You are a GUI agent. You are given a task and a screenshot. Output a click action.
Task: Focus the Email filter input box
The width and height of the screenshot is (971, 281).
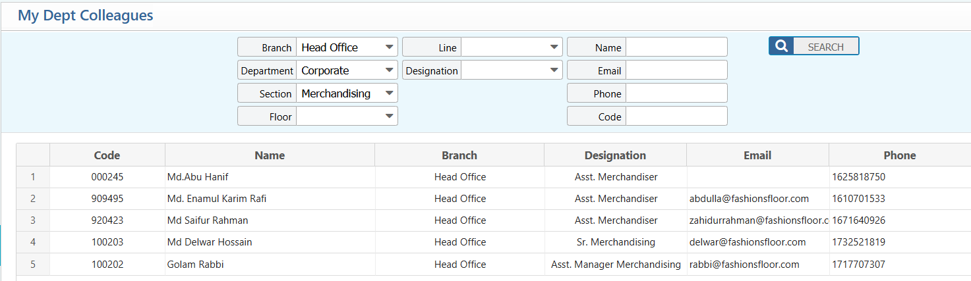point(676,70)
